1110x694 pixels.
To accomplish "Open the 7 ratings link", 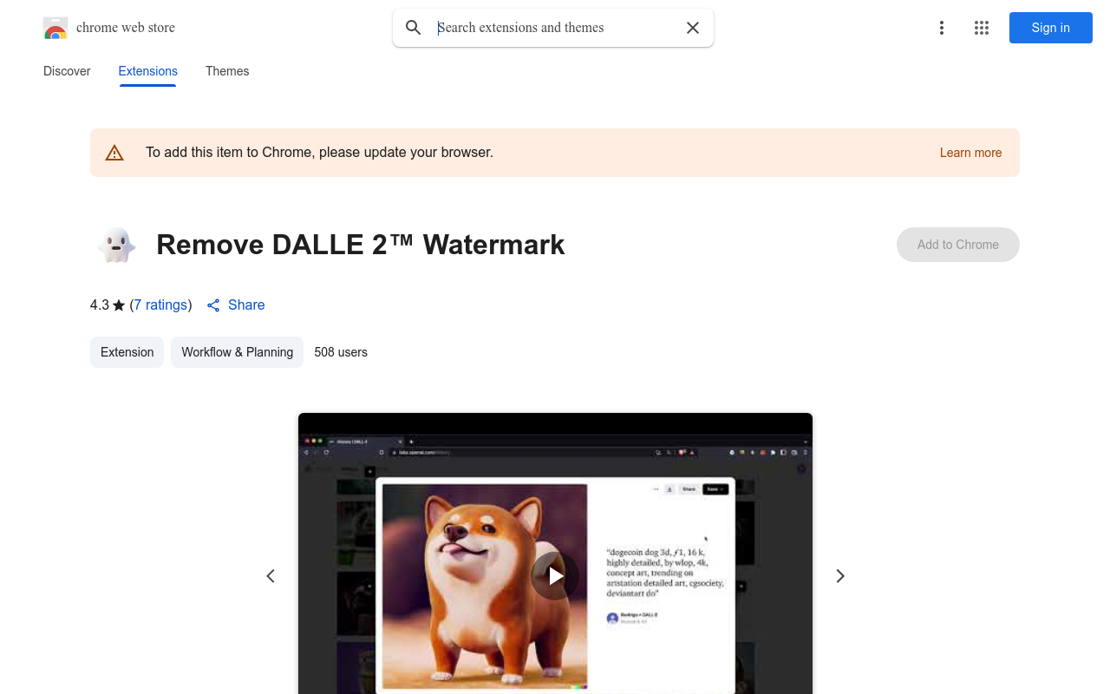I will click(x=161, y=305).
